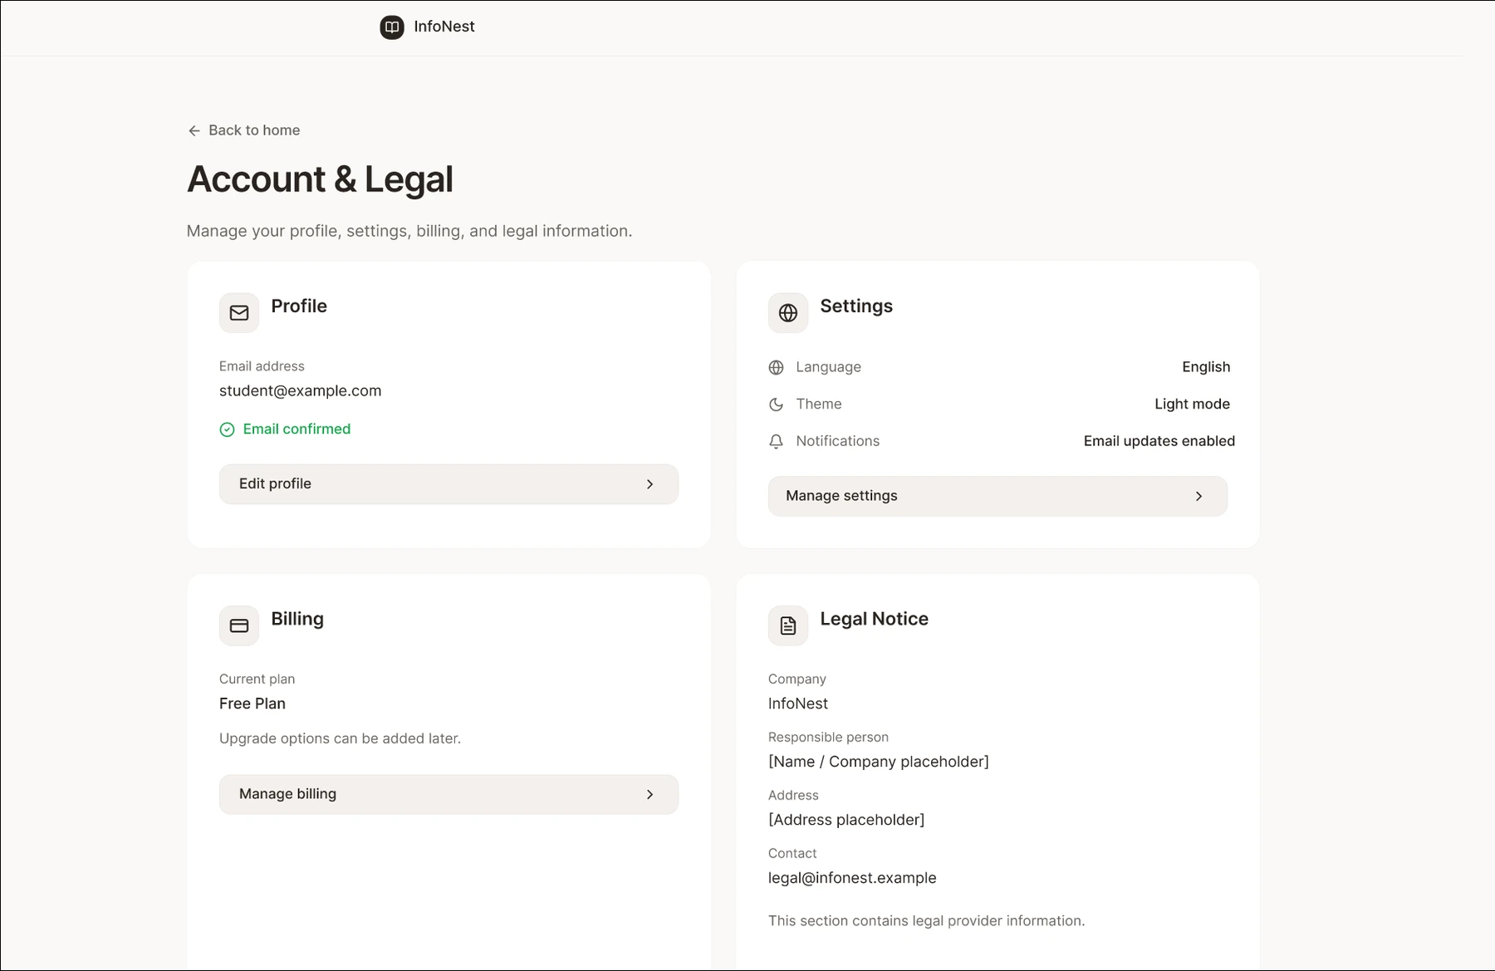Screen dimensions: 1495x971
Task: Click the Theme label in Settings
Action: pyautogui.click(x=819, y=404)
